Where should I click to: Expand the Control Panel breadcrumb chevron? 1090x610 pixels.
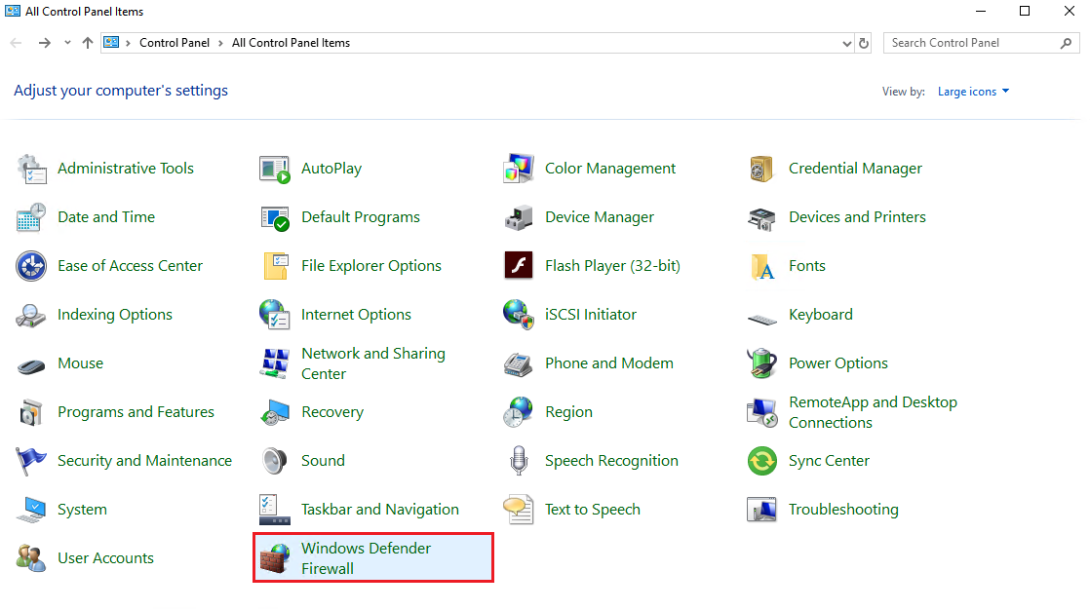coord(220,43)
